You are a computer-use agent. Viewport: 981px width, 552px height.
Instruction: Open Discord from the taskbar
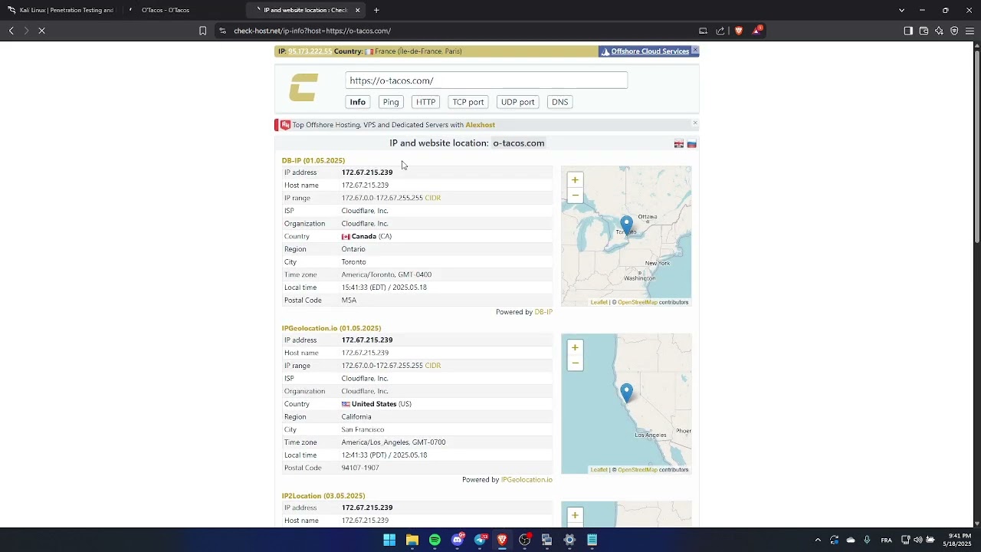[458, 540]
